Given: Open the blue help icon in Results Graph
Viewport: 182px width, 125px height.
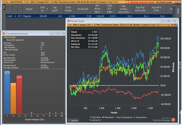Looking at the screenshot, I should tap(176, 25).
